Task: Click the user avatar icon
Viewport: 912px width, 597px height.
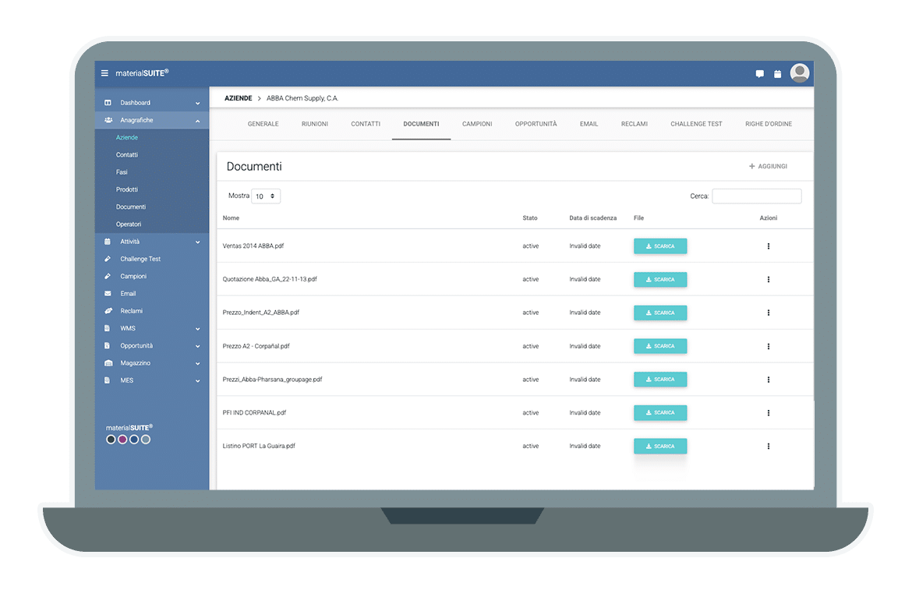Action: click(x=800, y=72)
